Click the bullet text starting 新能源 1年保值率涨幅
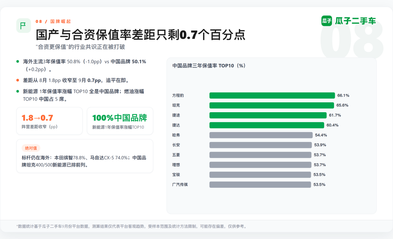 point(84,95)
